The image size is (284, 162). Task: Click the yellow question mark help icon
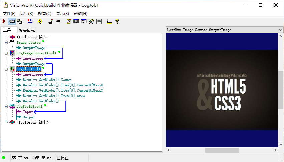[x=117, y=21]
